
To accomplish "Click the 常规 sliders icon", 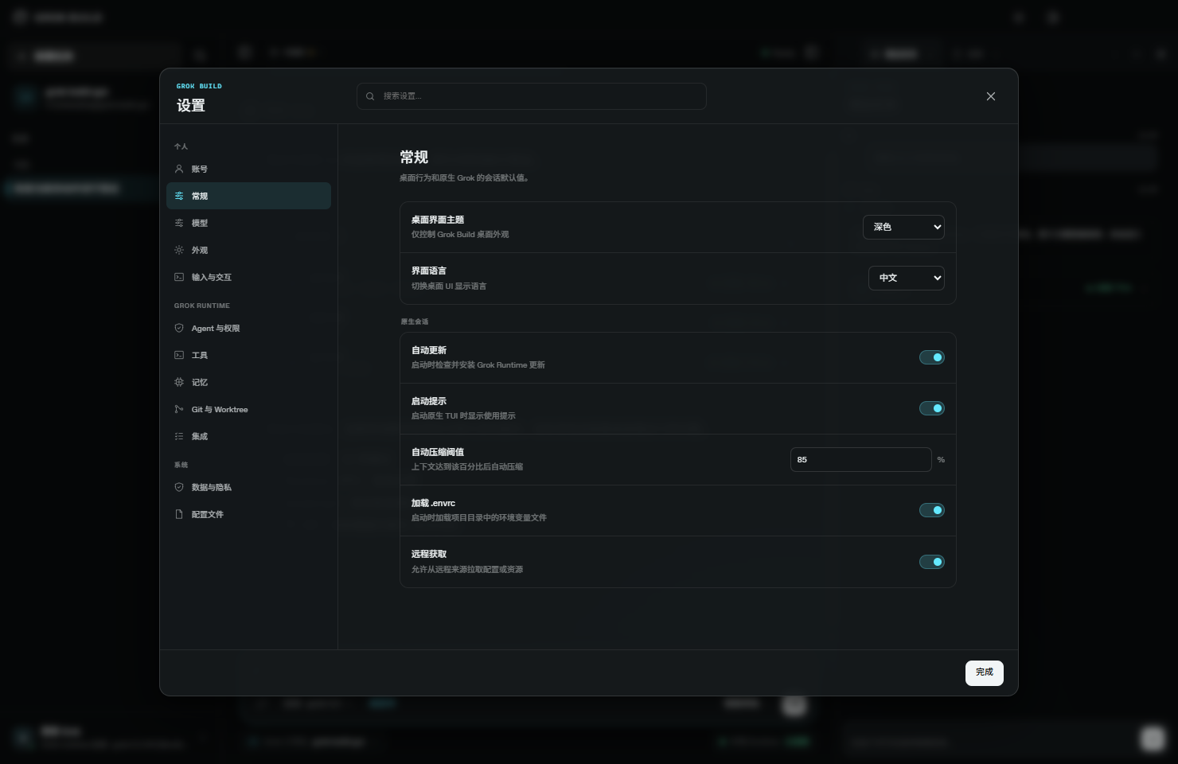I will coord(179,196).
